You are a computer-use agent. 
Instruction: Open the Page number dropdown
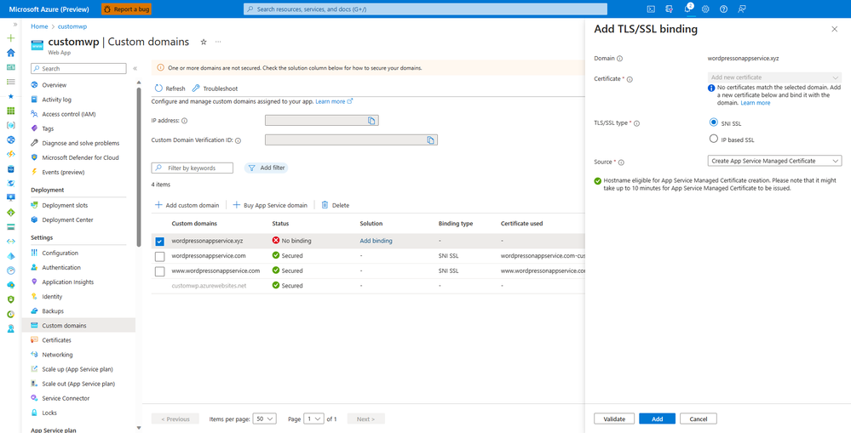coord(313,419)
